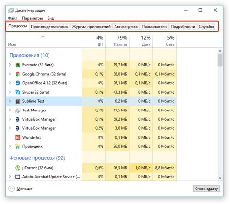
Task: Click the Sublime Text icon
Action: [x=17, y=101]
